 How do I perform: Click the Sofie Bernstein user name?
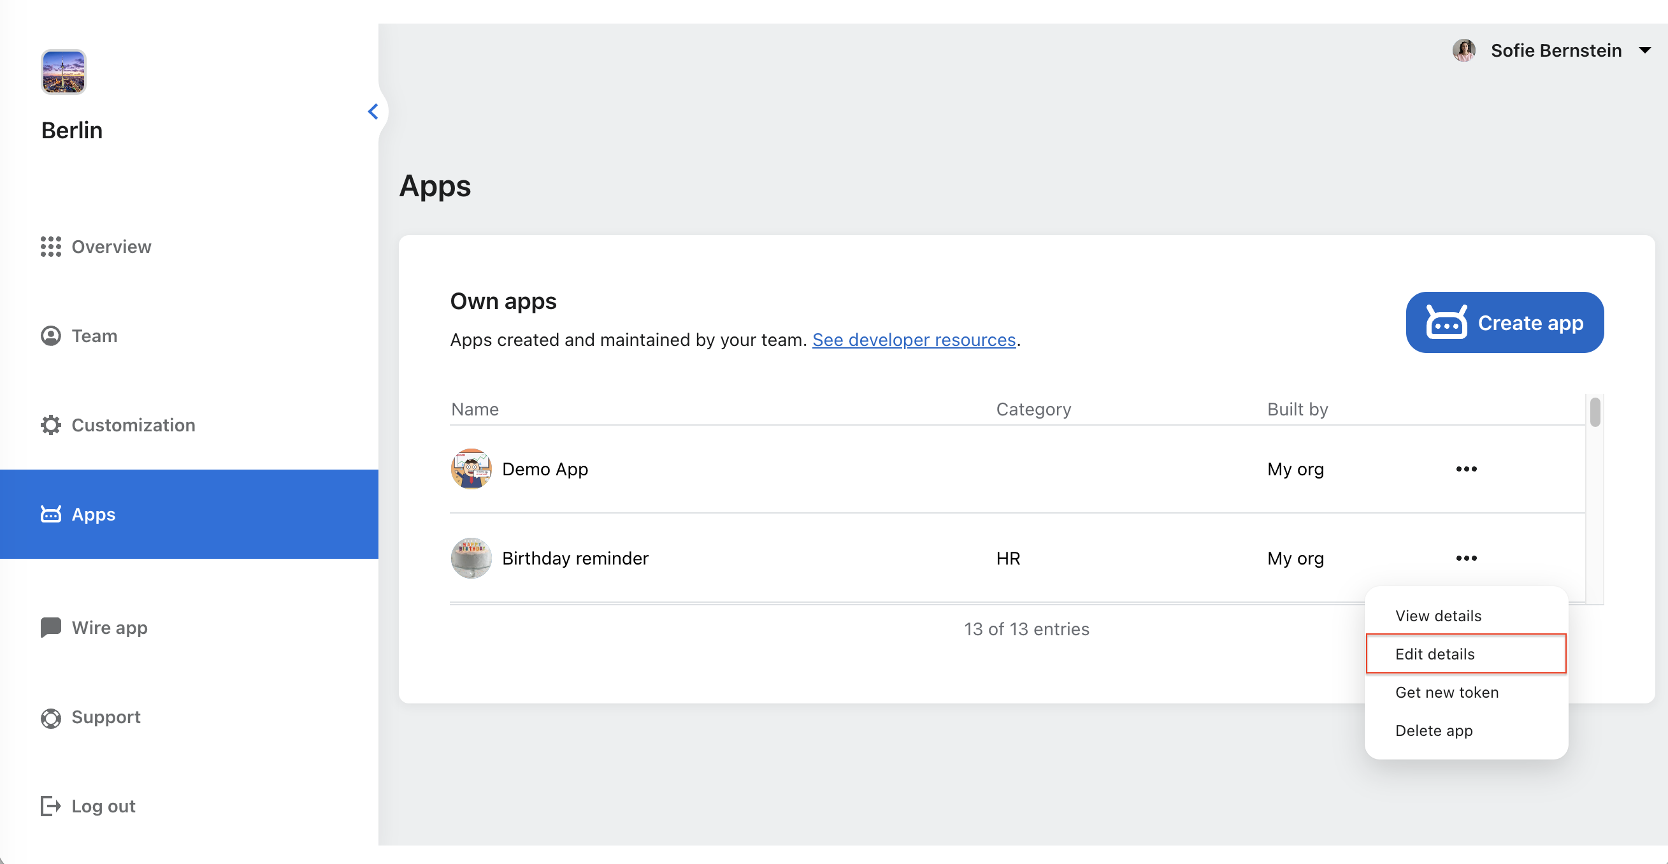pos(1556,50)
